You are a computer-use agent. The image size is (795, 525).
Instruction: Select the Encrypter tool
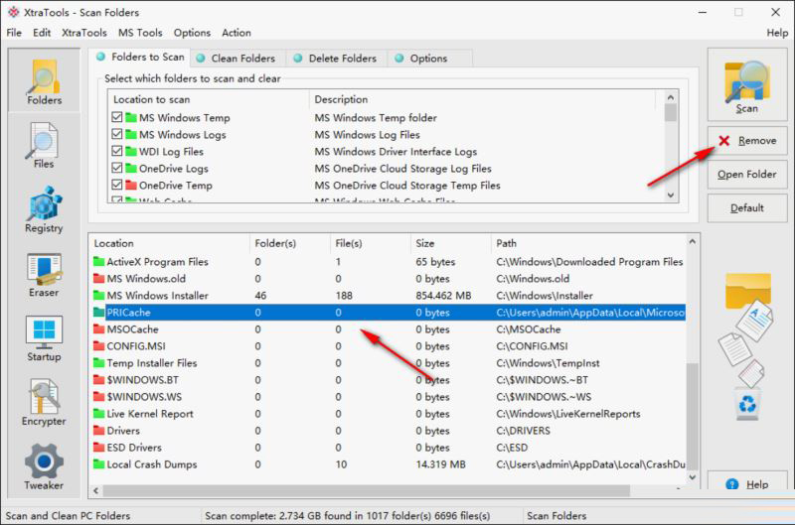click(x=44, y=403)
